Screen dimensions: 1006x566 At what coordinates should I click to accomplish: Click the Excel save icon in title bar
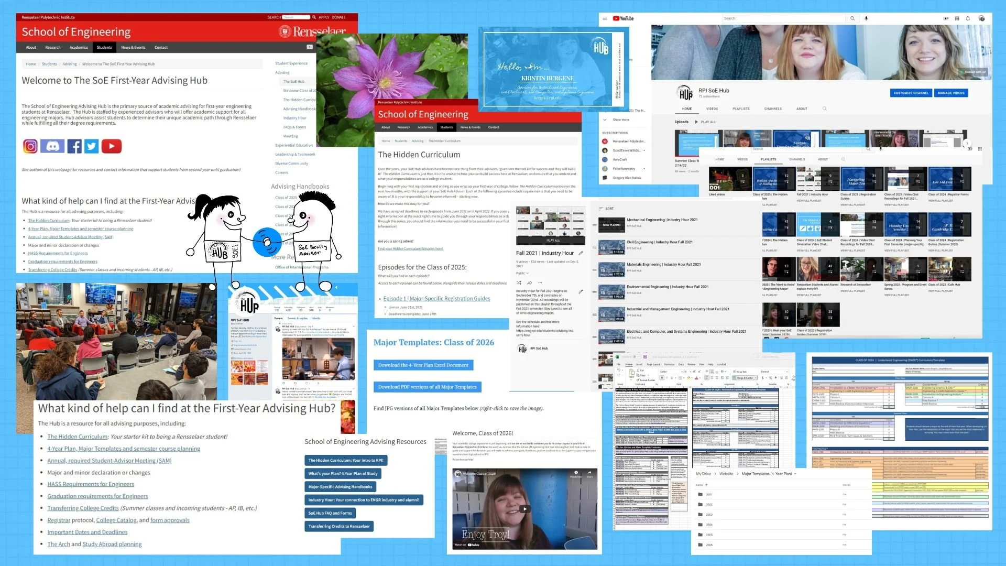click(x=645, y=357)
